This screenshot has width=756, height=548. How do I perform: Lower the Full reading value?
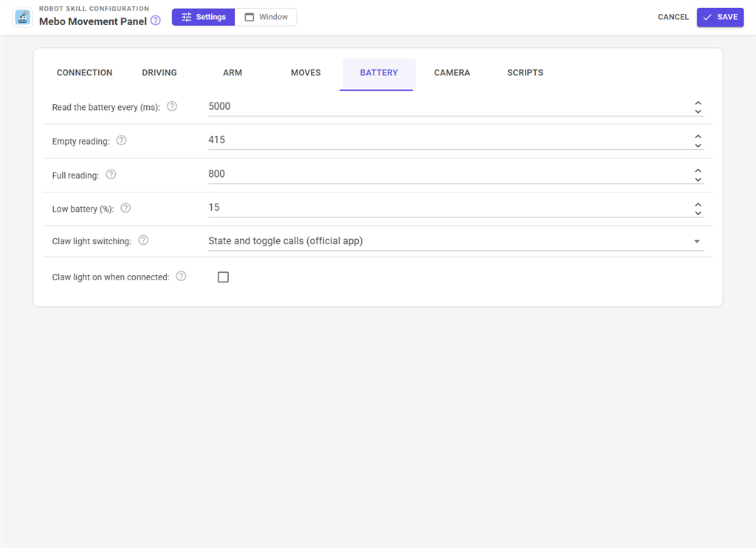tap(698, 179)
